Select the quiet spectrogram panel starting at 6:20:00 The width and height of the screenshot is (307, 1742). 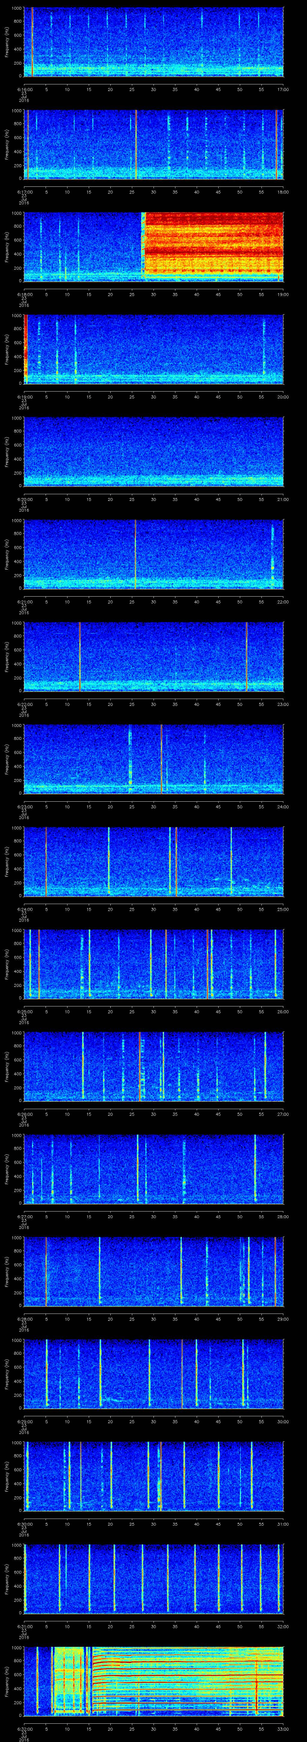153,452
